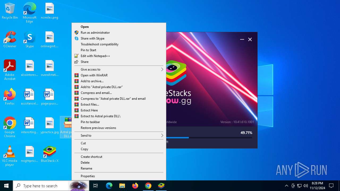Viewport: 340px width, 191px height.
Task: Select the pagespuss... Word document icon
Action: pyautogui.click(x=50, y=97)
